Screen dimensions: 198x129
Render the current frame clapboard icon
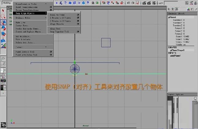pos(144,3)
